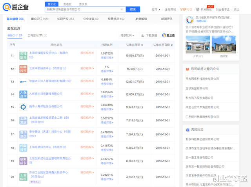Click the blue 搜索 search button

[133, 9]
